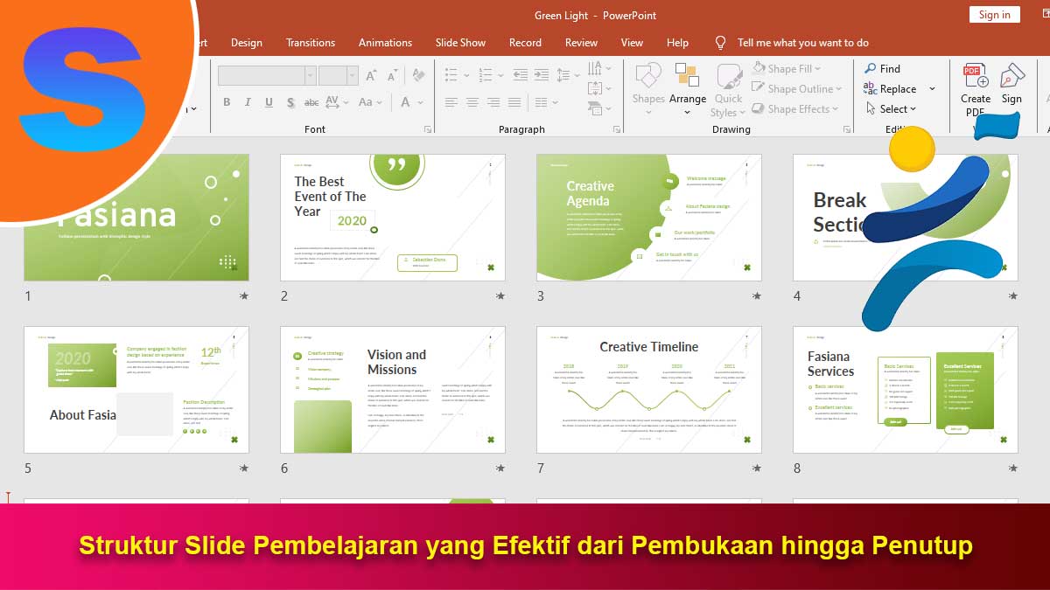Screen dimensions: 1050x590
Task: Open the Help tab
Action: [677, 42]
